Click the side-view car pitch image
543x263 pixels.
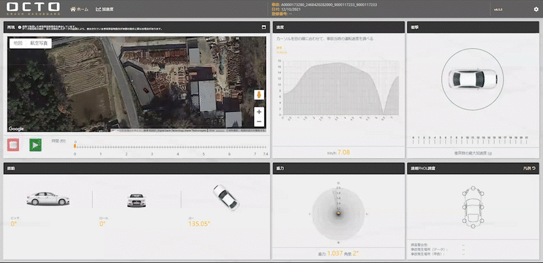tap(48, 199)
